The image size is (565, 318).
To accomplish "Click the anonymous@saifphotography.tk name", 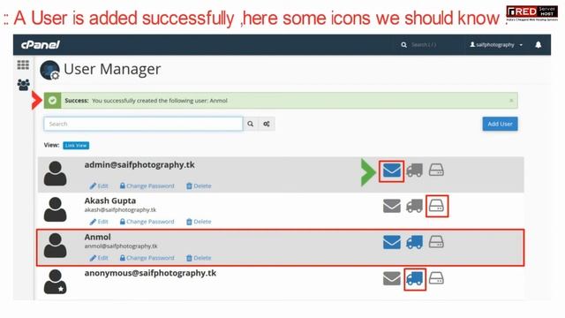I will tap(150, 273).
